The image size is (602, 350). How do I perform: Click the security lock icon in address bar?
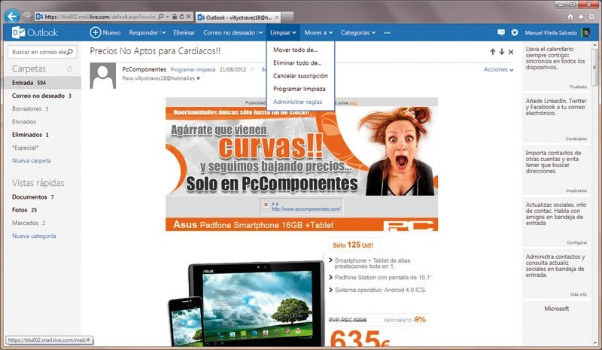(x=175, y=17)
